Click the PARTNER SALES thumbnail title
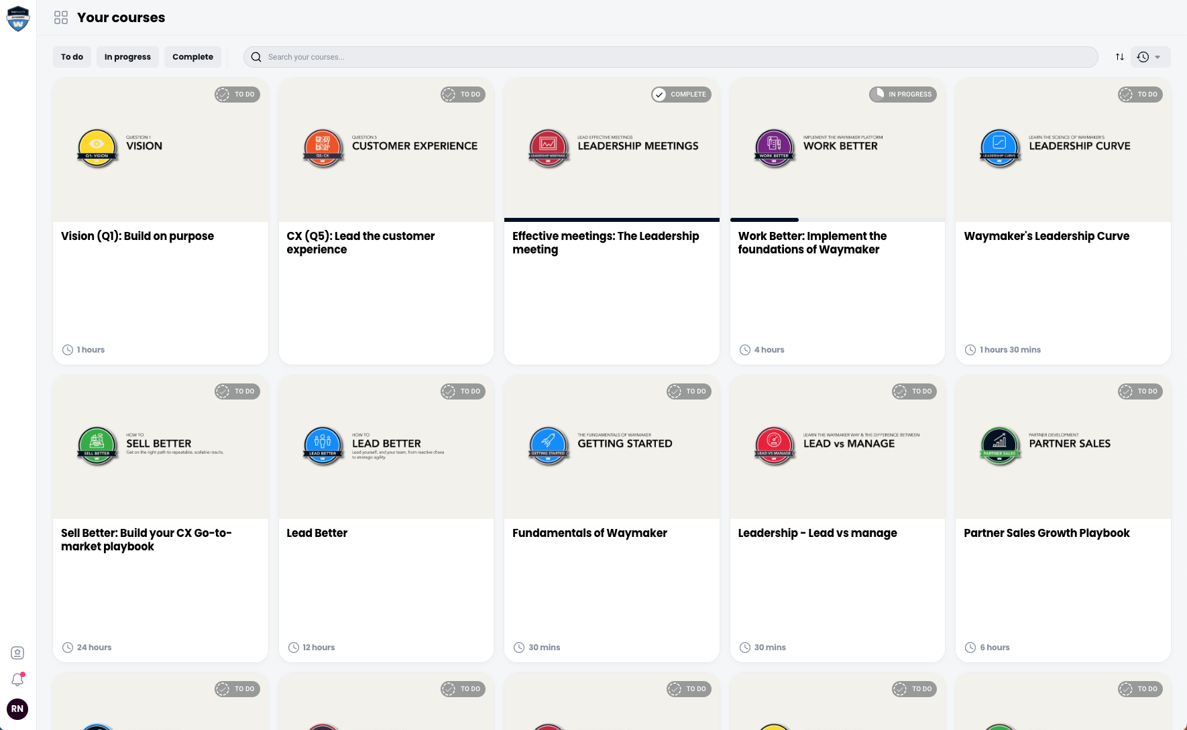 point(1070,444)
